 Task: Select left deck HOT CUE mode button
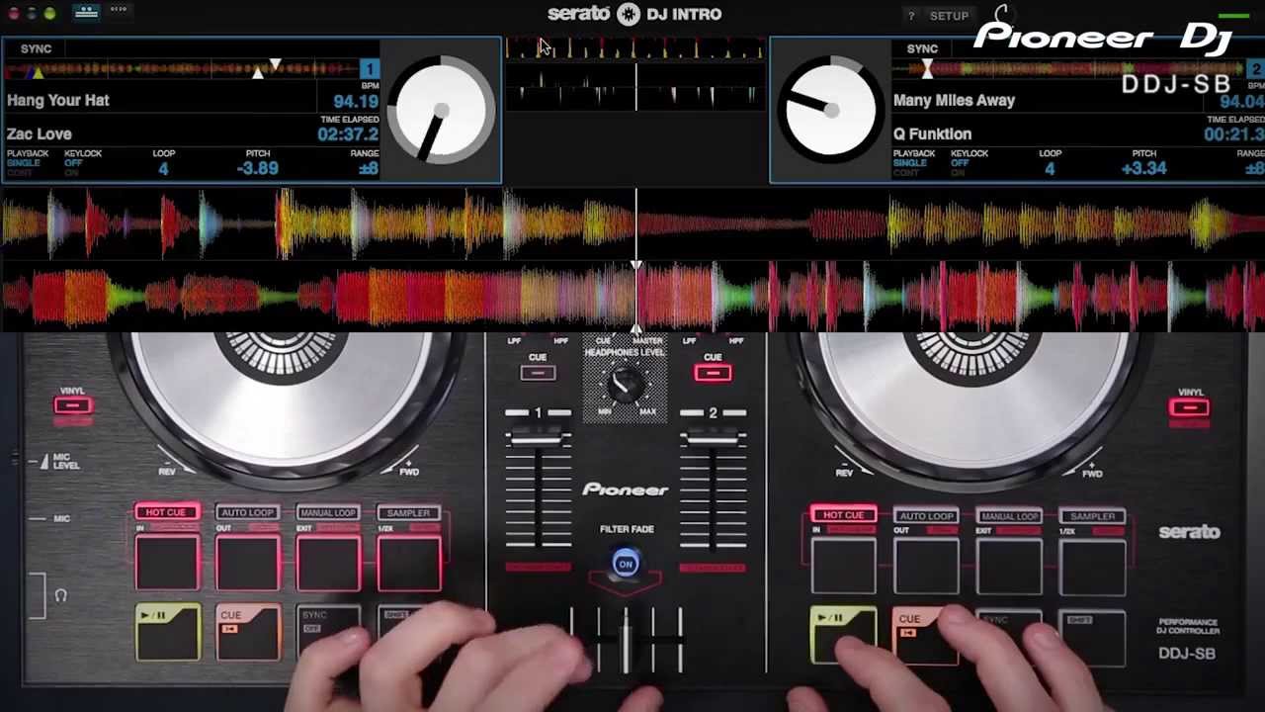tap(166, 512)
